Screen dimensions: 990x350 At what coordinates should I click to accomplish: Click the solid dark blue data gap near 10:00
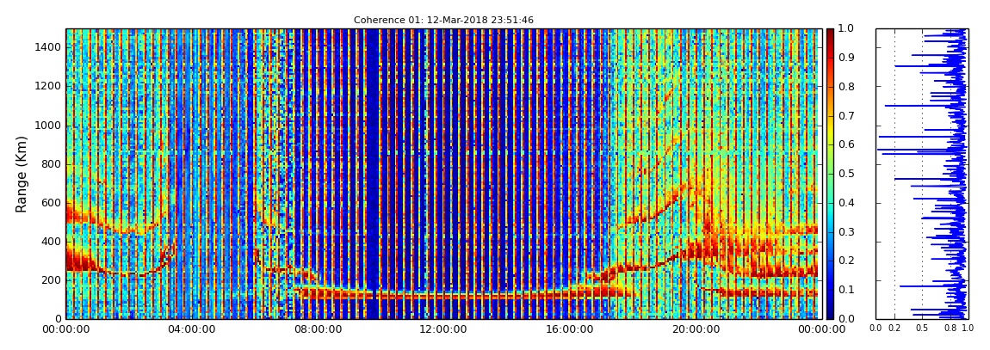point(373,174)
